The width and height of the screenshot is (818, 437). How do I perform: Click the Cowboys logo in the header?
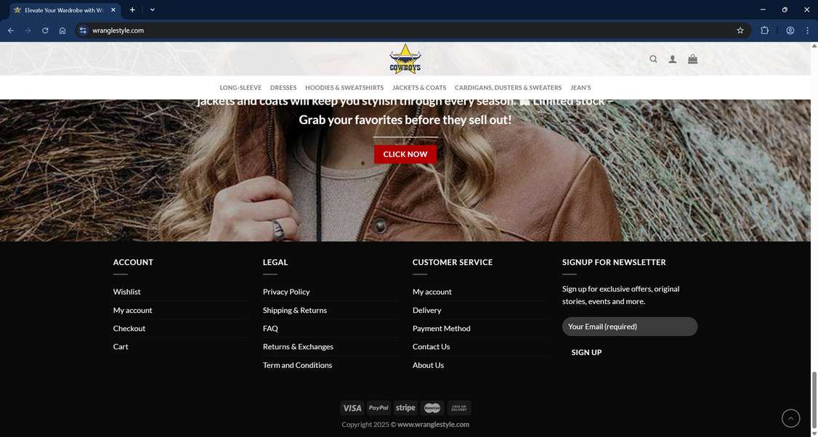tap(405, 58)
